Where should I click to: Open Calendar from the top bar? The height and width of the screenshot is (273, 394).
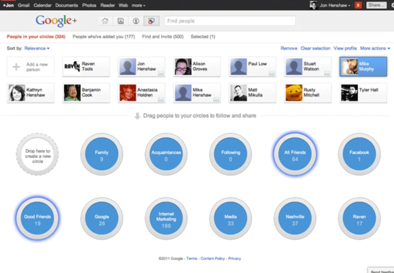[42, 5]
